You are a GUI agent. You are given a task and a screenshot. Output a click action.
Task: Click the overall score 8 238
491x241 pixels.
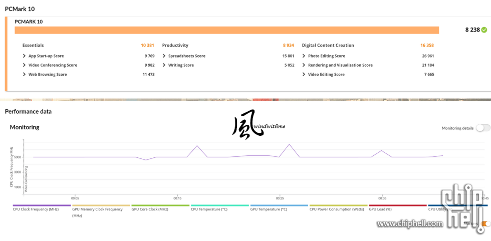tap(472, 30)
